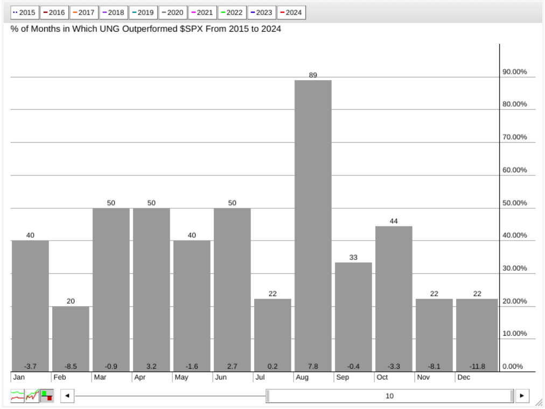Click the slider's left edge handle

pos(268,396)
